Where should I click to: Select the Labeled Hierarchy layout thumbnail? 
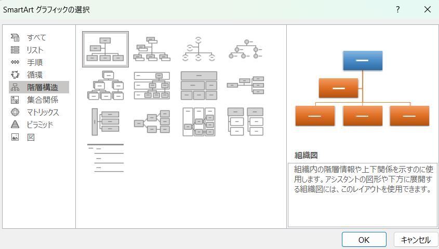pos(152,86)
